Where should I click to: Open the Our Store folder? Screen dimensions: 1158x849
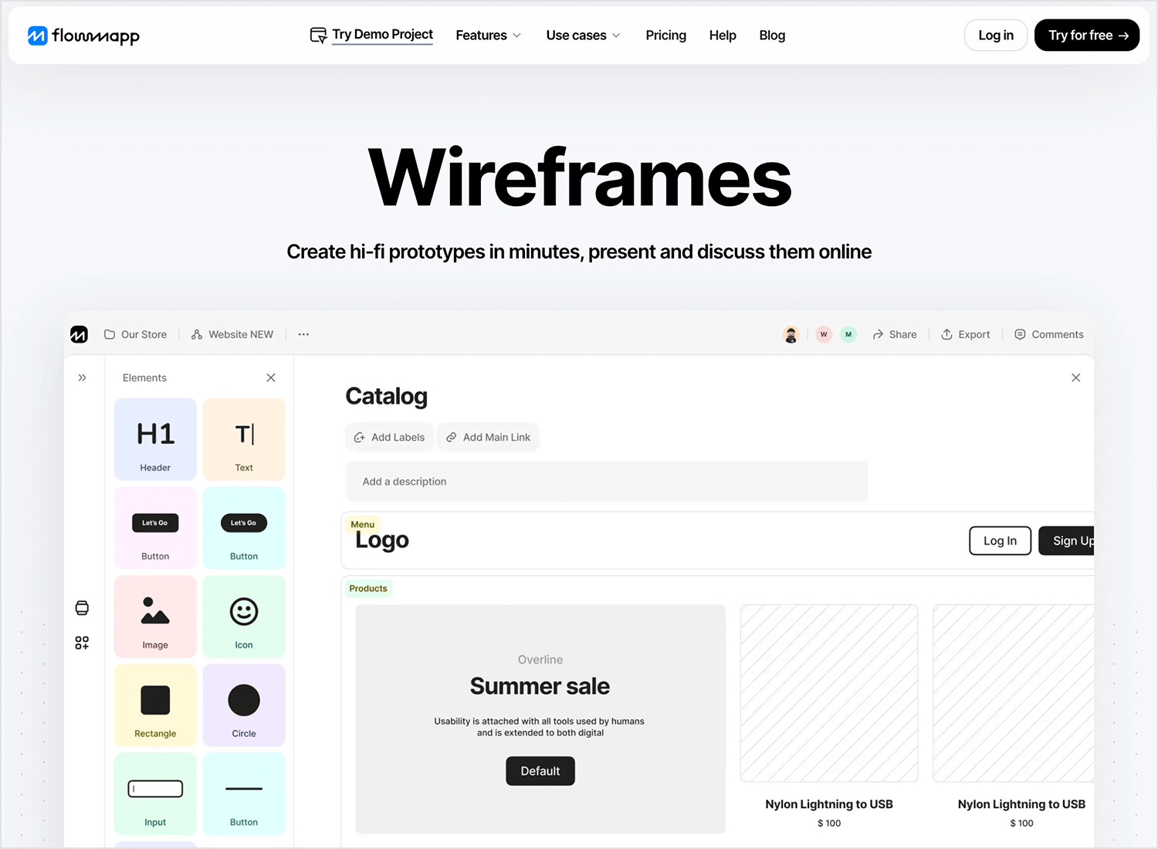pyautogui.click(x=136, y=334)
